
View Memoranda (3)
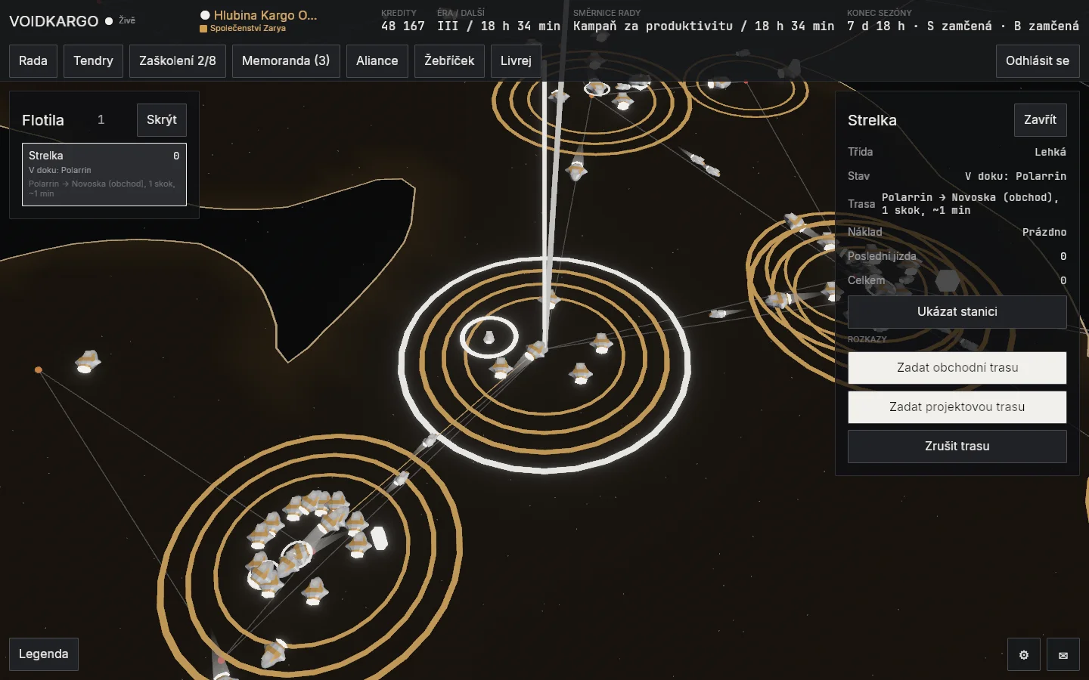click(x=286, y=61)
